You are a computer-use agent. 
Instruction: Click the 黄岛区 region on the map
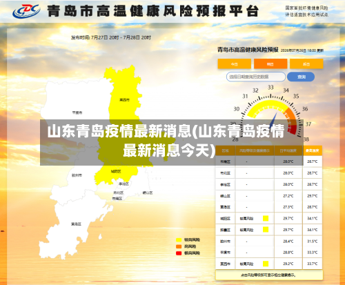tap(76, 224)
